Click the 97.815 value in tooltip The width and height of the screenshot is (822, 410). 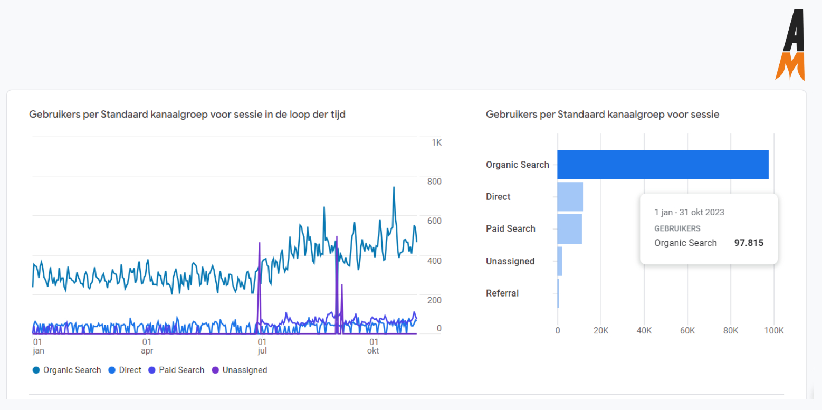pyautogui.click(x=749, y=243)
